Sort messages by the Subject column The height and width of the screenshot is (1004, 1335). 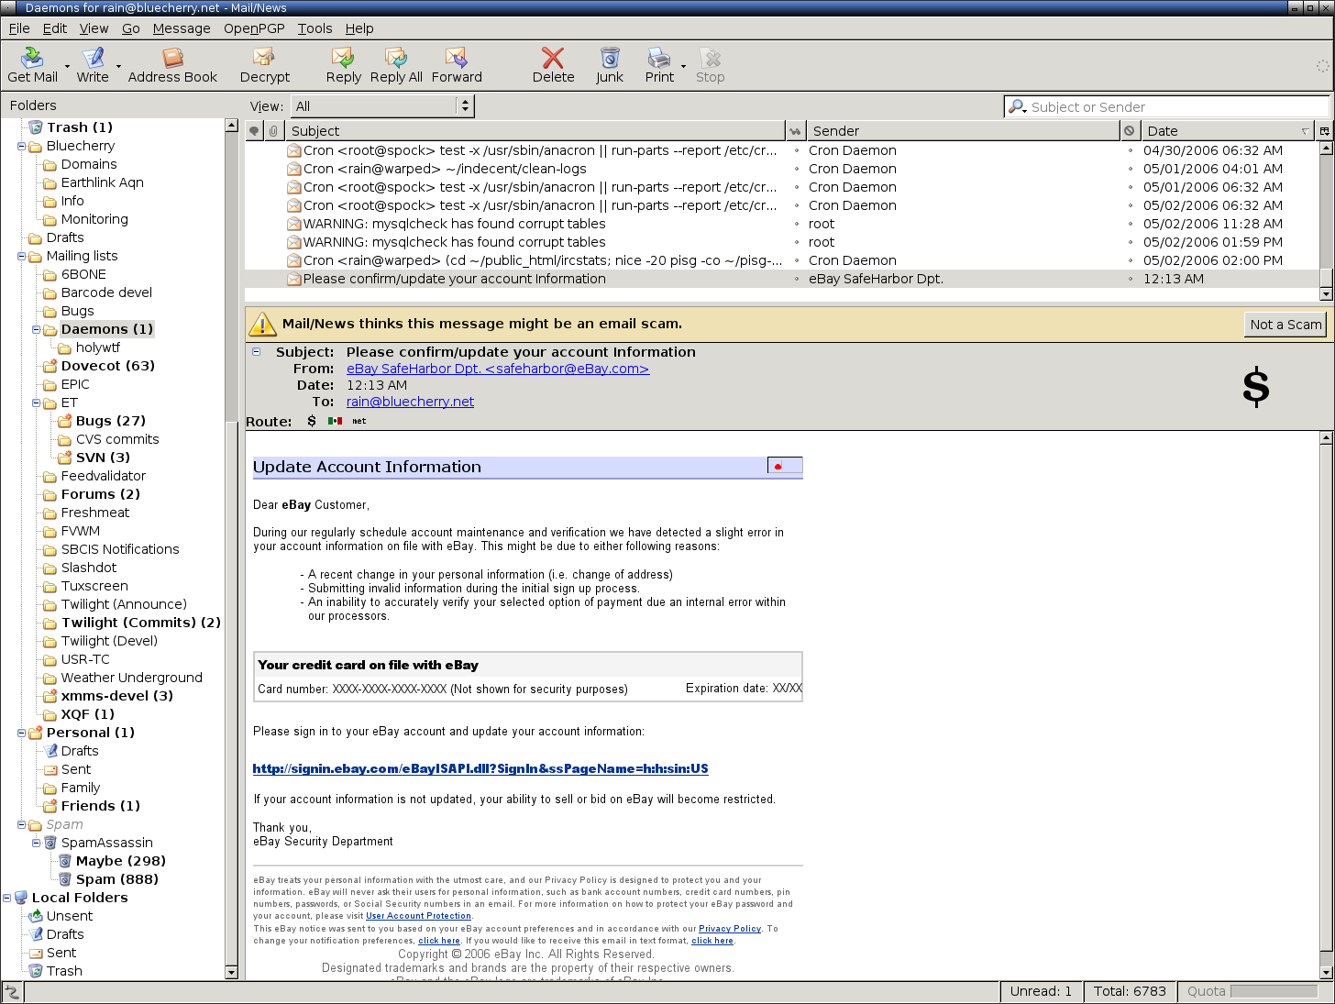535,131
